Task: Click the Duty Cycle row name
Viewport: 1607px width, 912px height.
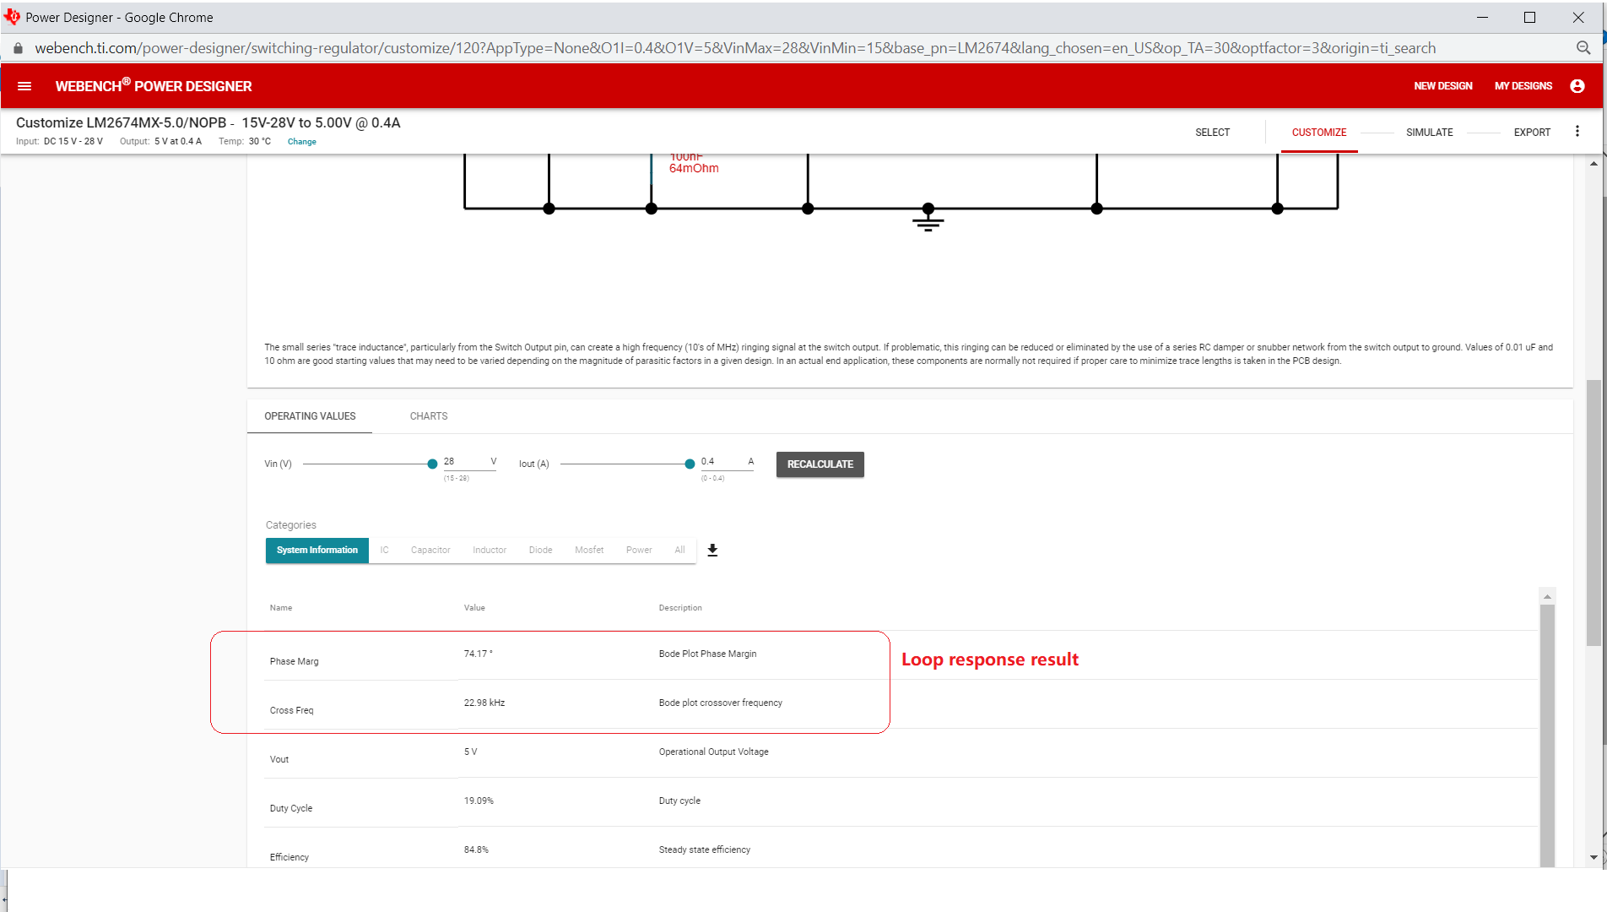Action: [x=290, y=808]
